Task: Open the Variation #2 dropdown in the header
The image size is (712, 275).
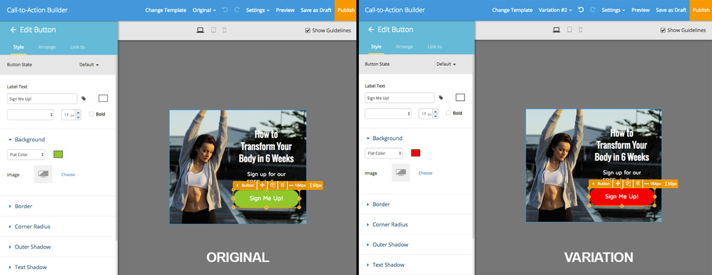Action: click(557, 10)
